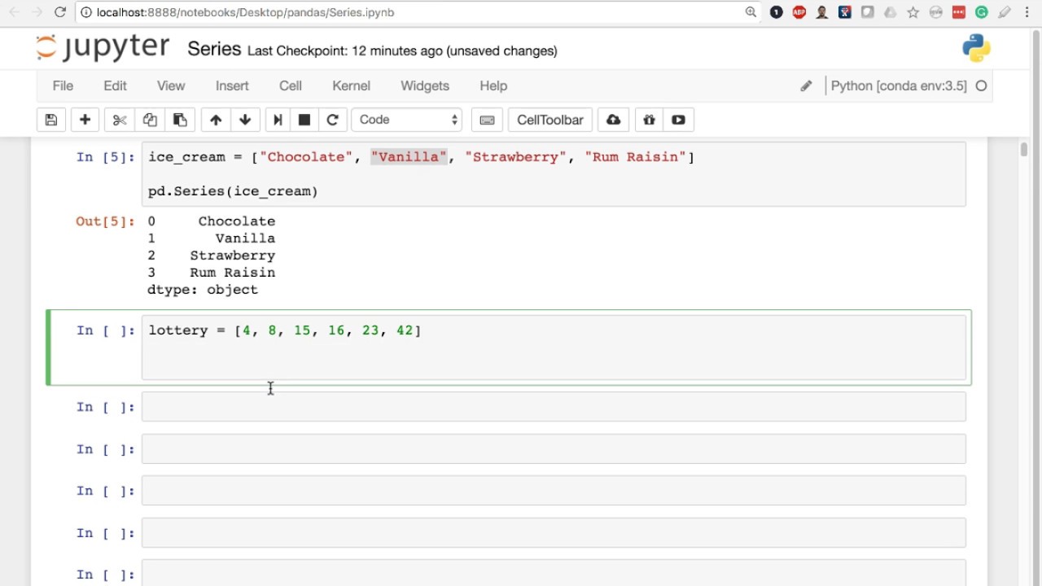This screenshot has height=586, width=1042.
Task: Copy the selected cell using copy icon
Action: coord(150,120)
